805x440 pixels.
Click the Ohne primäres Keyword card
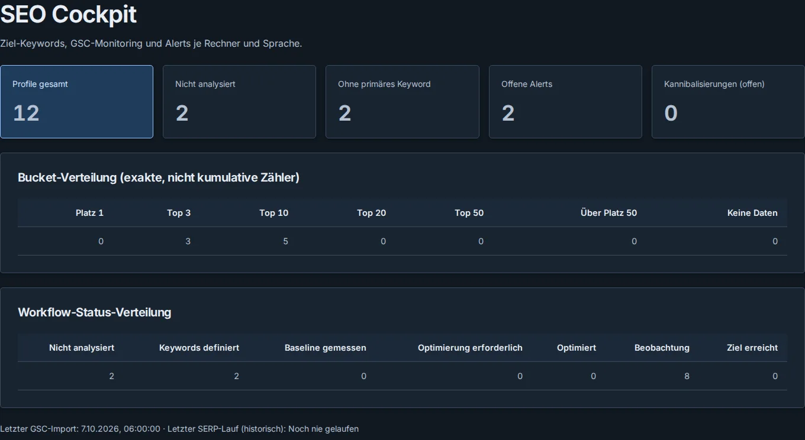click(x=402, y=102)
